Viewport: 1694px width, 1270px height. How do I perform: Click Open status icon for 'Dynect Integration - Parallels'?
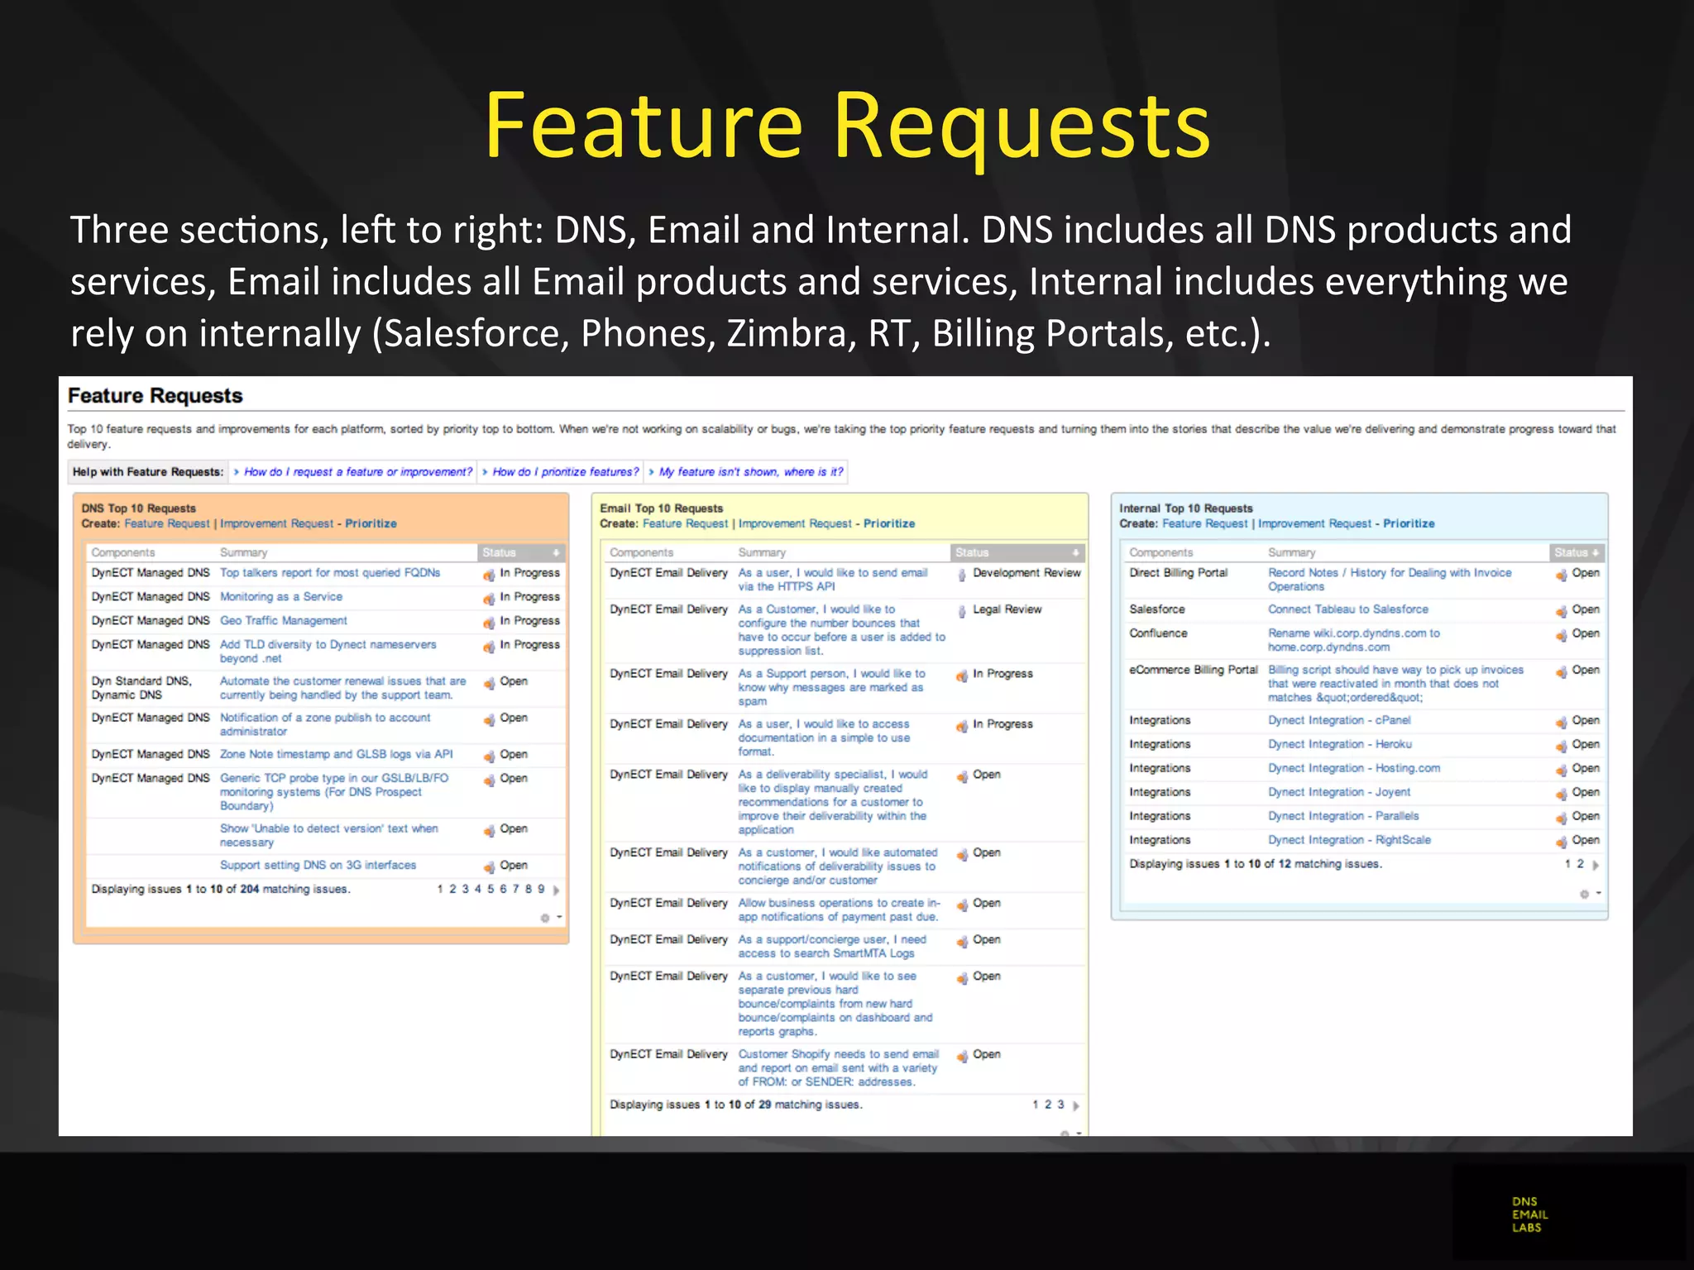tap(1561, 818)
